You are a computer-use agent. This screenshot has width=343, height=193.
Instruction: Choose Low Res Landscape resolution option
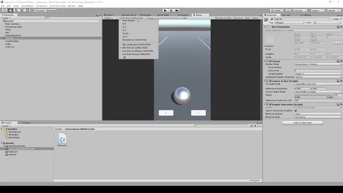[138, 51]
